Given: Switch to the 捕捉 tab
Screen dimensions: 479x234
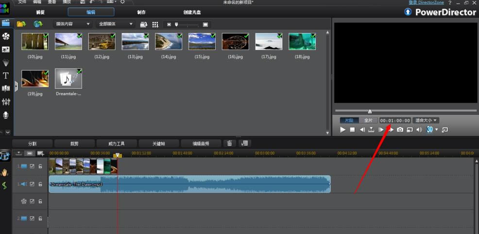Looking at the screenshot, I should click(40, 13).
